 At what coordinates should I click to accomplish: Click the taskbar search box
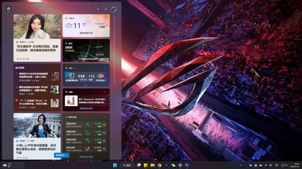click(x=127, y=165)
